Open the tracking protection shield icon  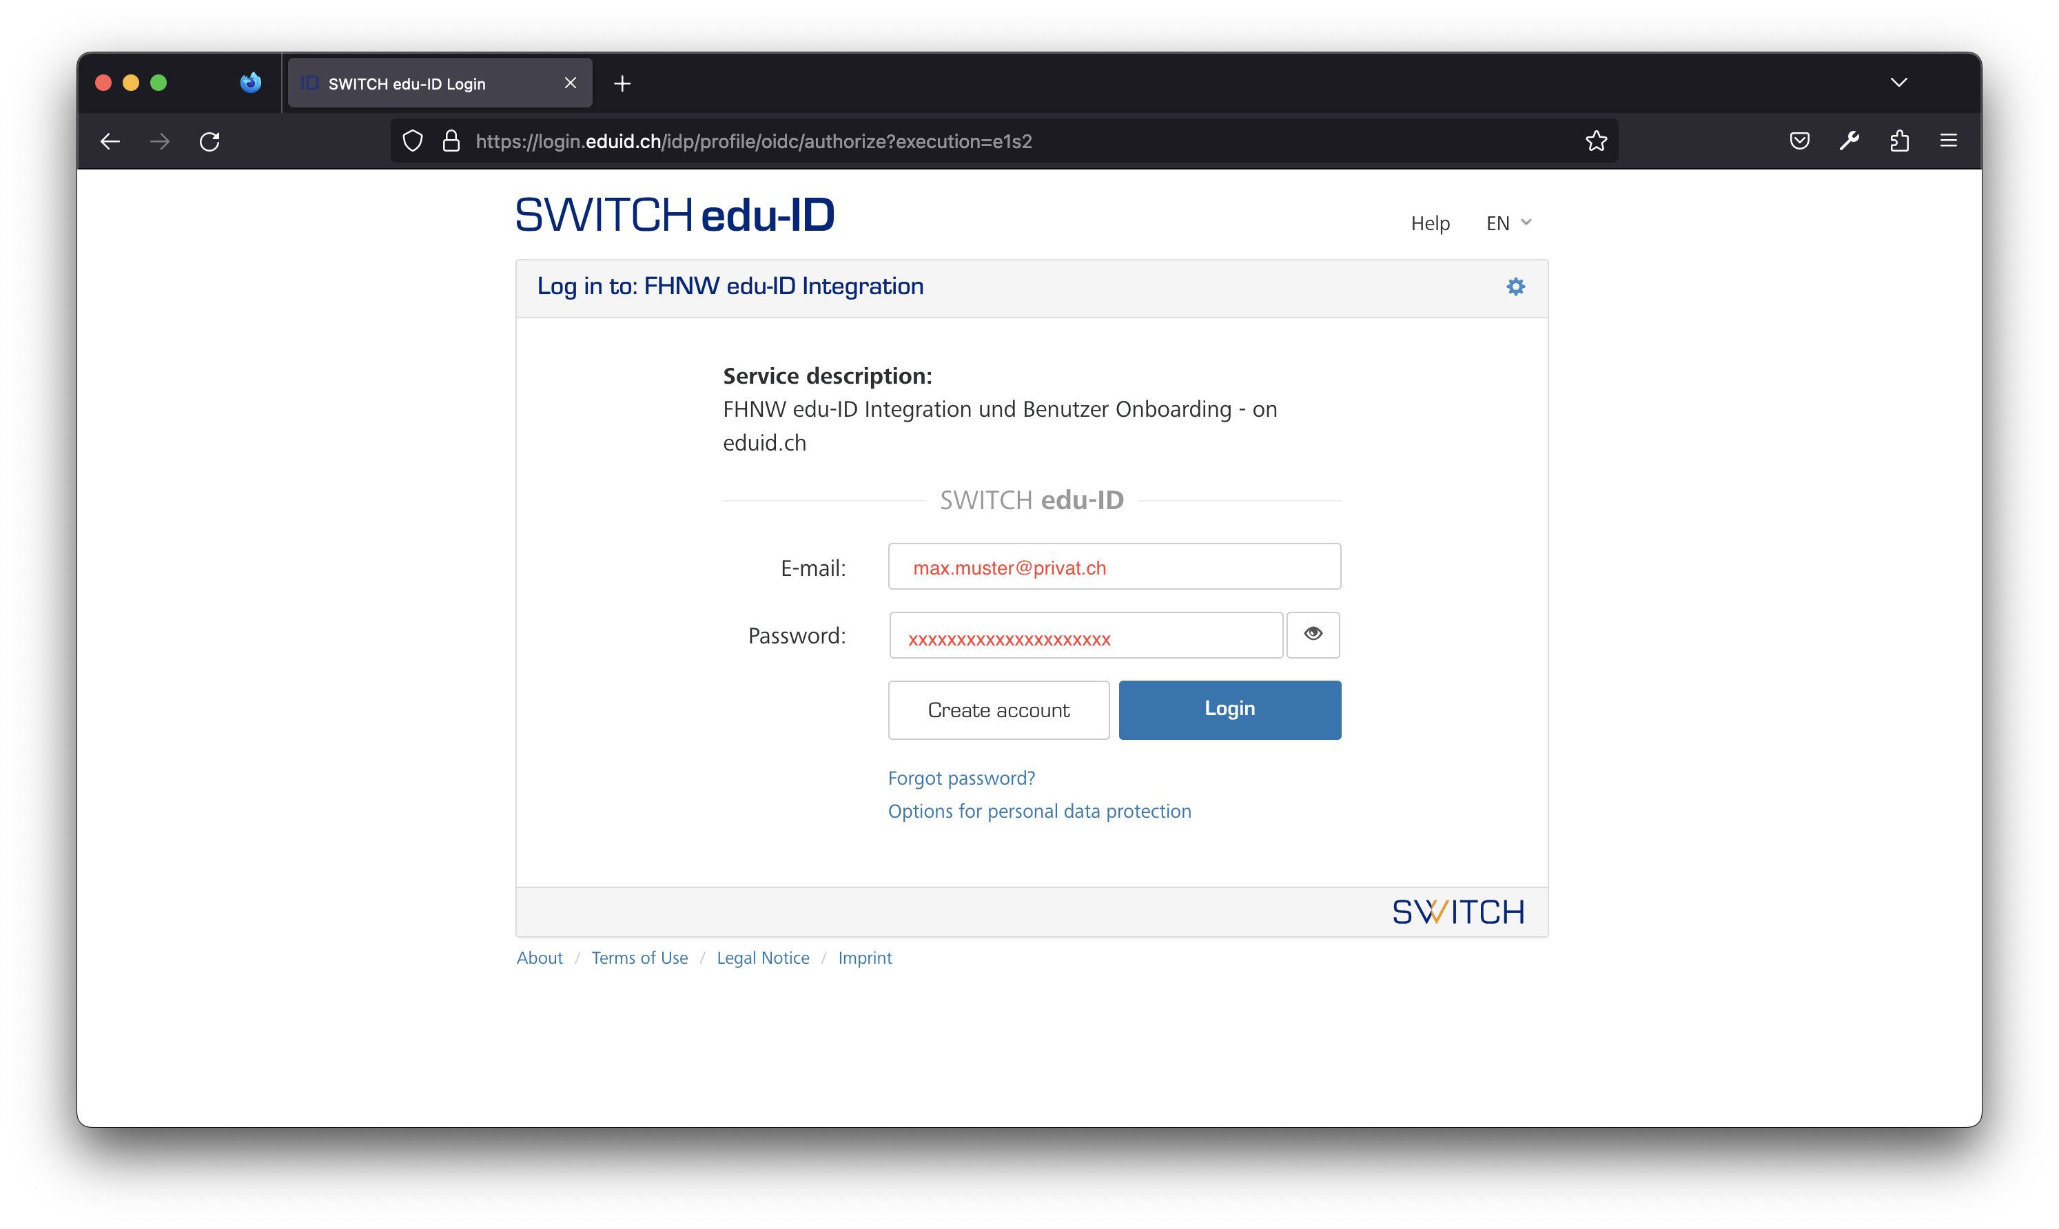(413, 142)
